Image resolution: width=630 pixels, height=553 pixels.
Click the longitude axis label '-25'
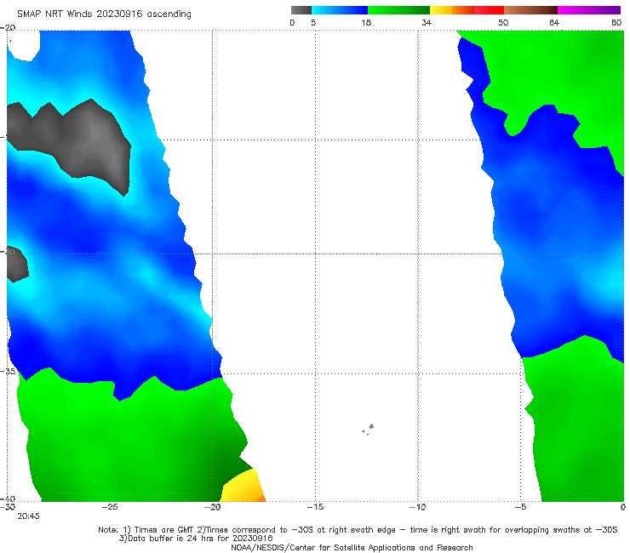pos(110,507)
